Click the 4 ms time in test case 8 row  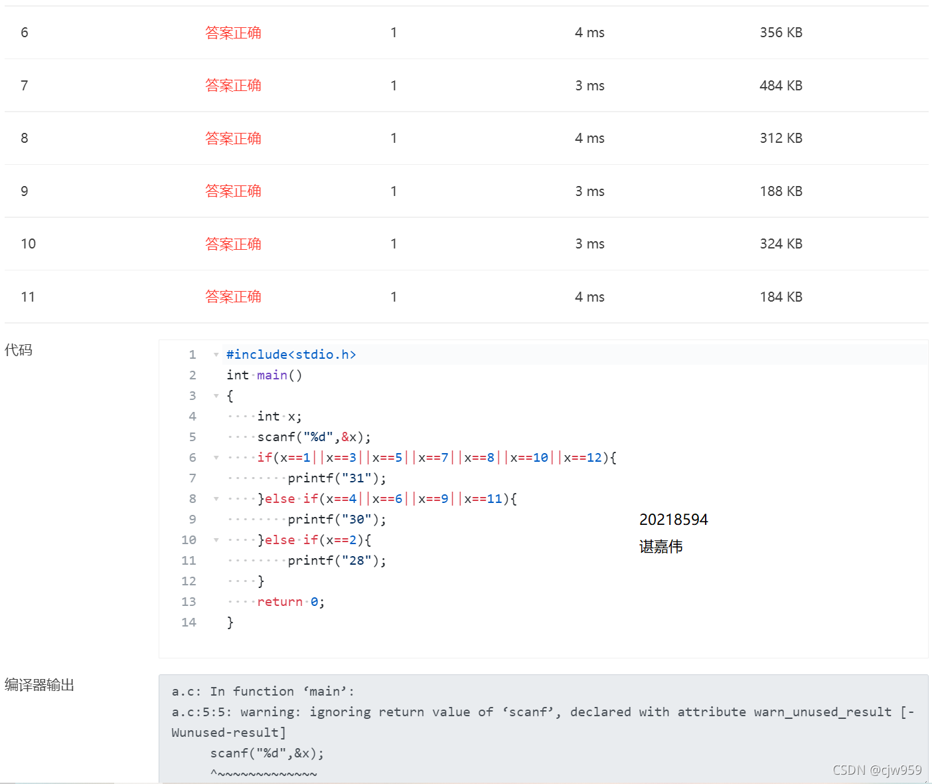pos(589,138)
